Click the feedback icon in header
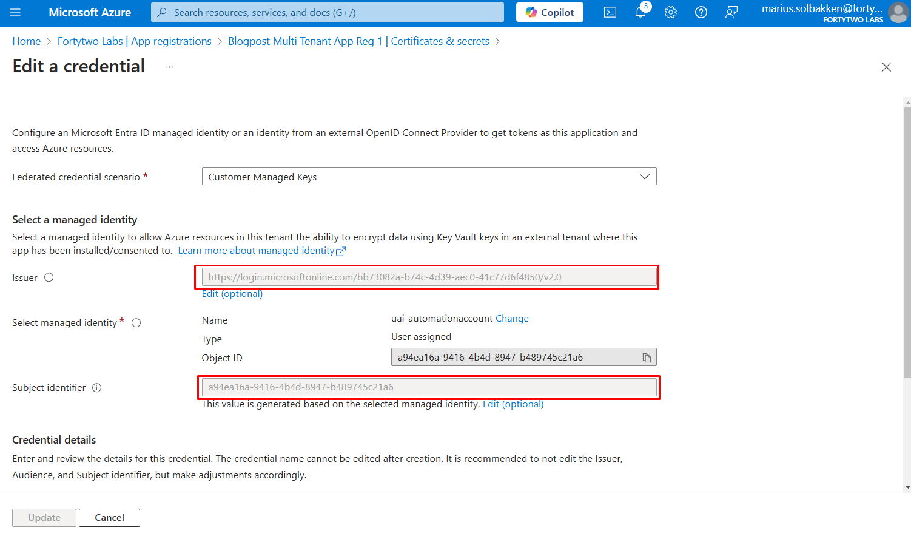Image resolution: width=911 pixels, height=539 pixels. click(x=731, y=12)
